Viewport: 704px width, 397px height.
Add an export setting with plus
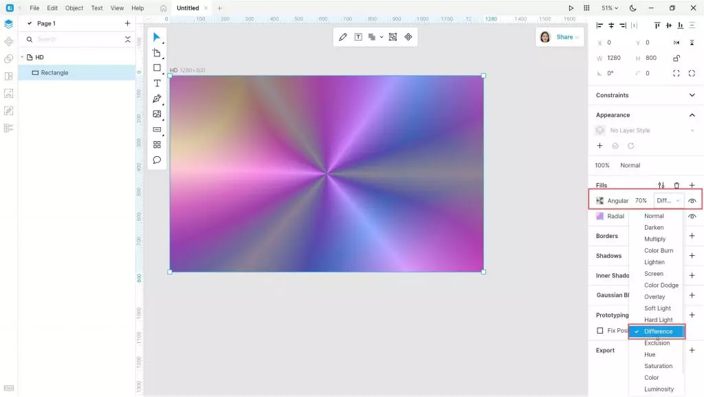click(692, 350)
